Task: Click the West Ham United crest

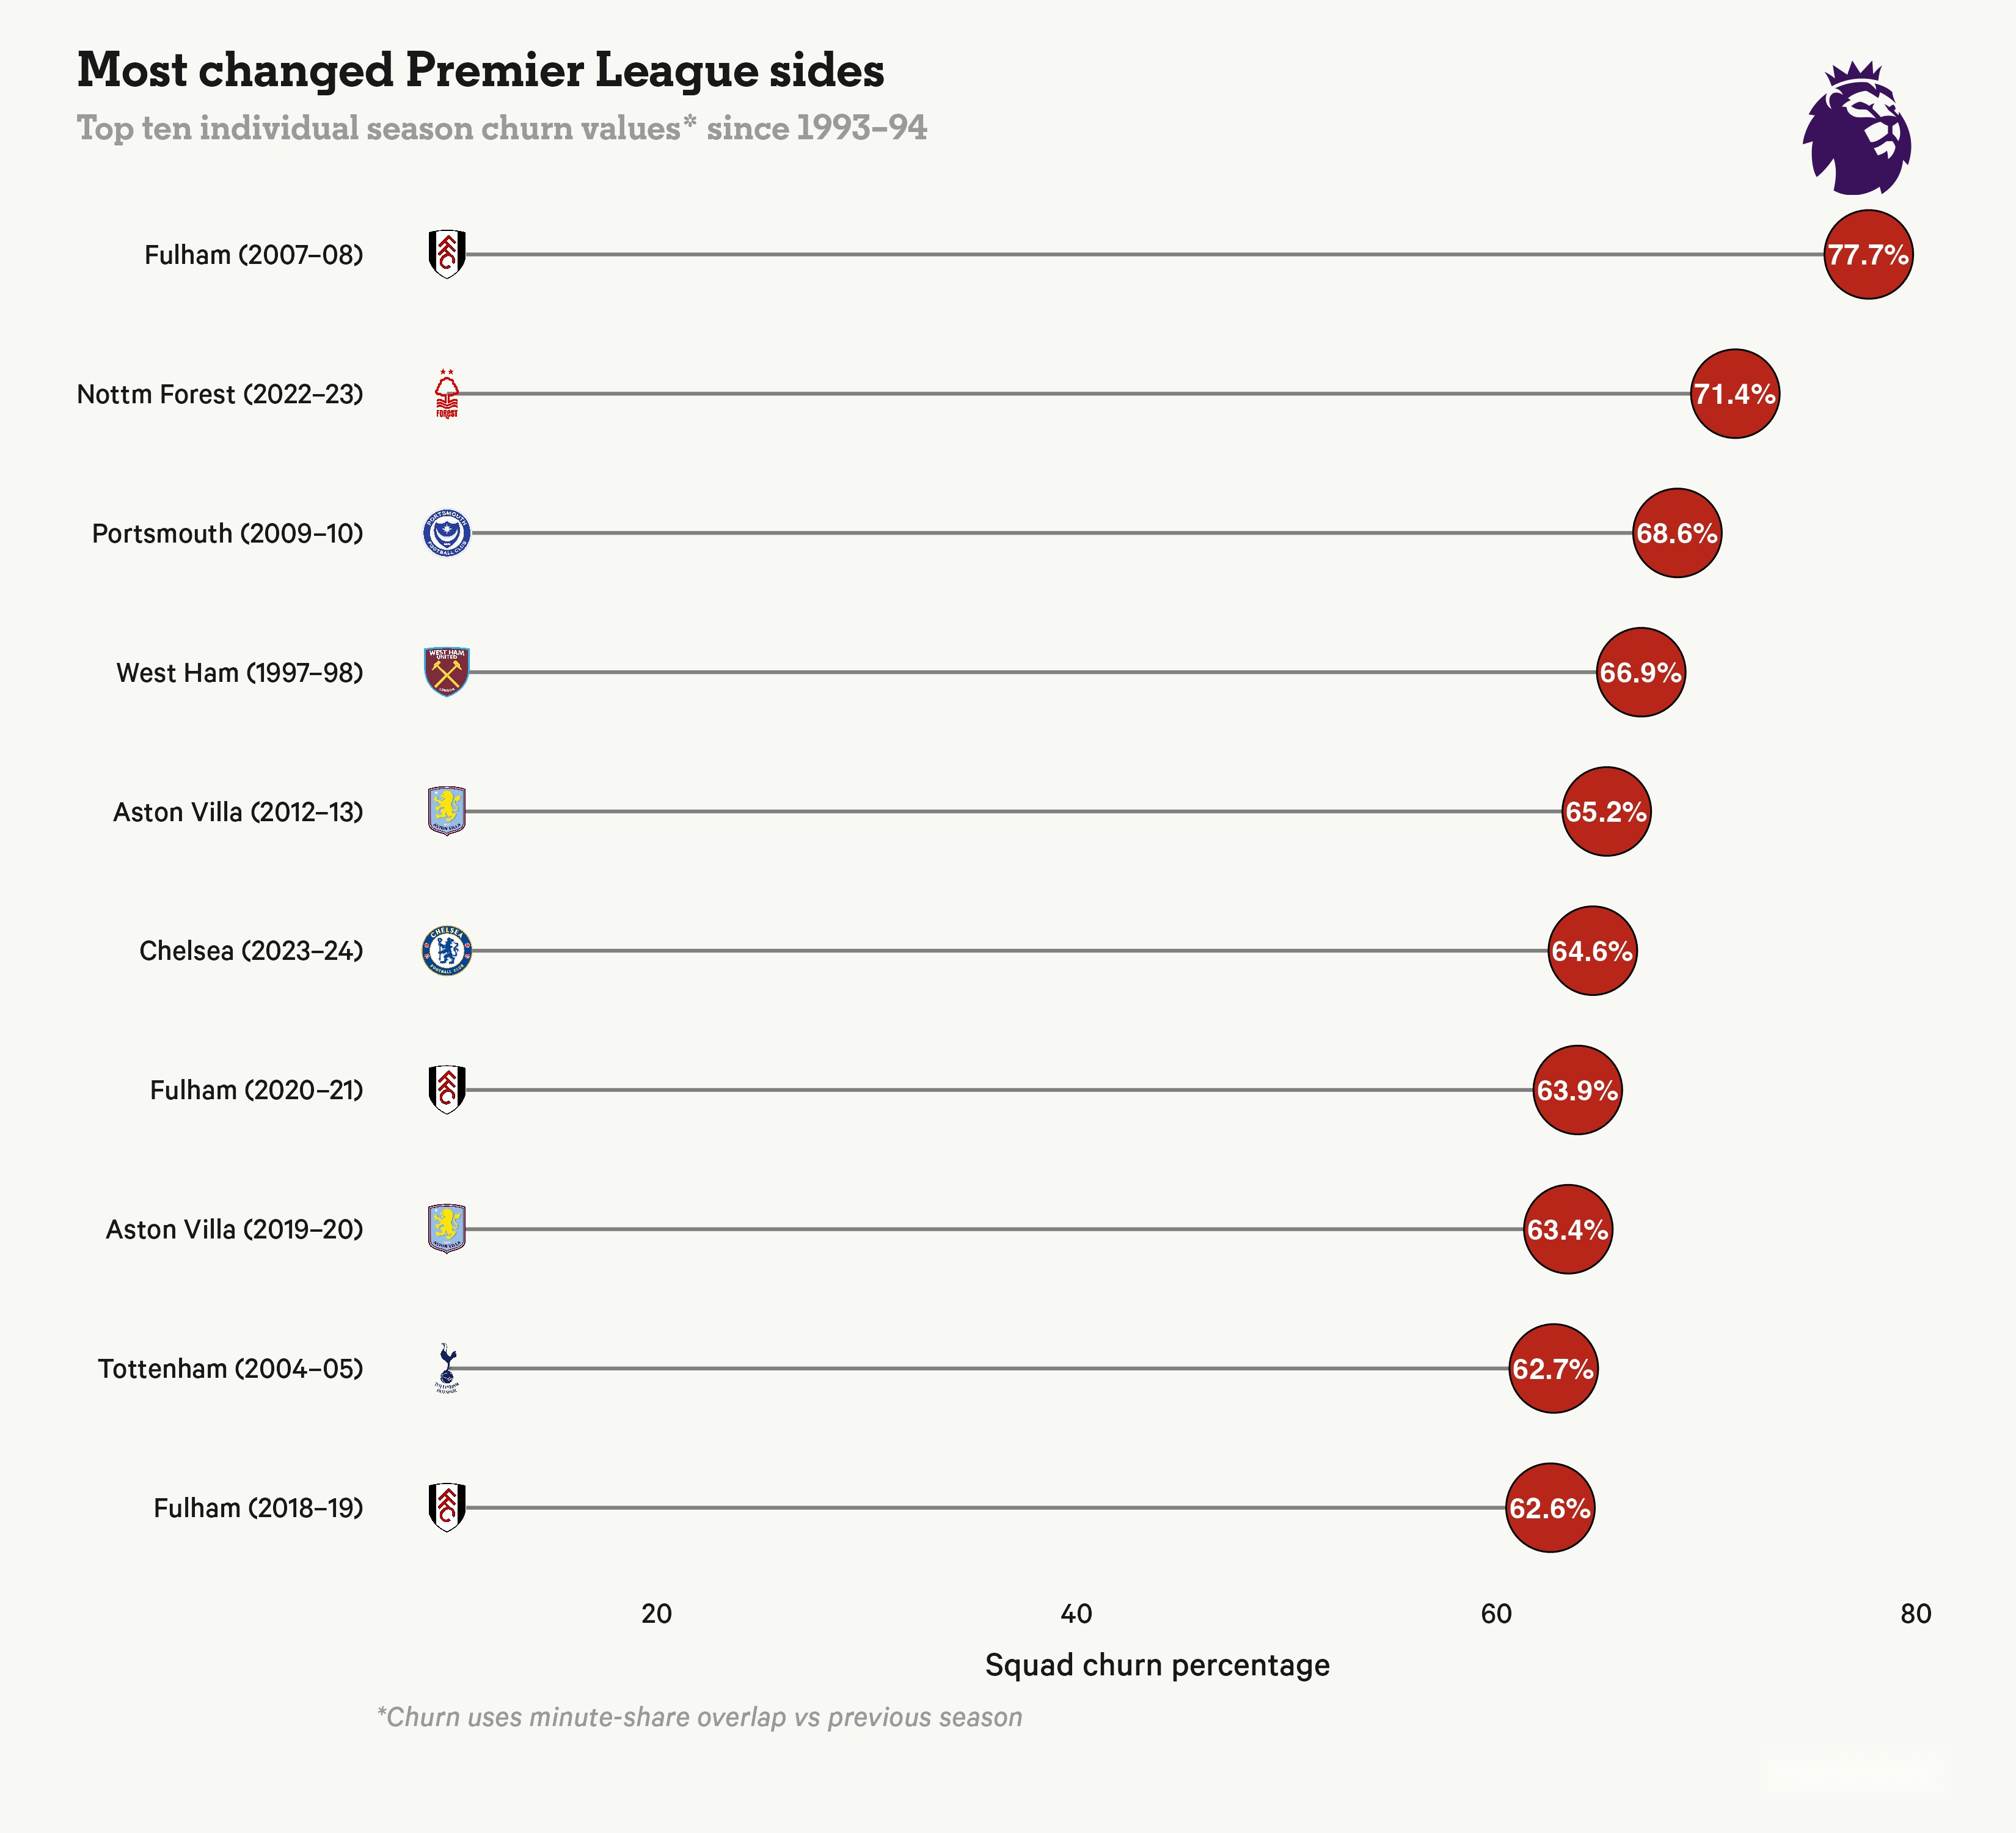Action: (446, 672)
